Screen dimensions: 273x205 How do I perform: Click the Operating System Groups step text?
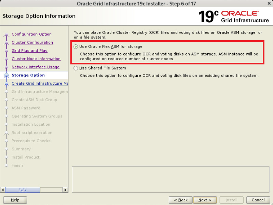[x=37, y=116]
